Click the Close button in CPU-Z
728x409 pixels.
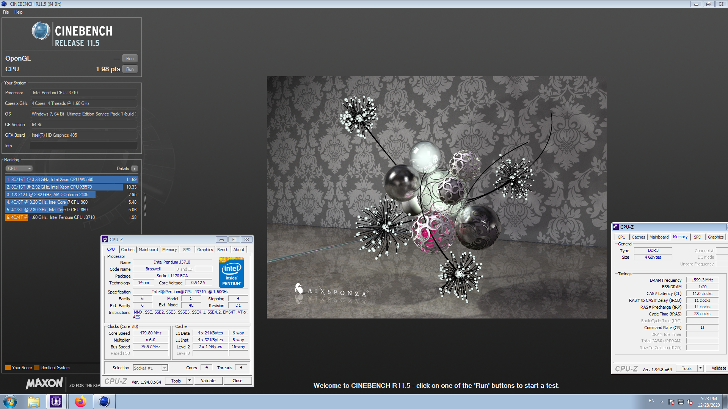(x=237, y=381)
